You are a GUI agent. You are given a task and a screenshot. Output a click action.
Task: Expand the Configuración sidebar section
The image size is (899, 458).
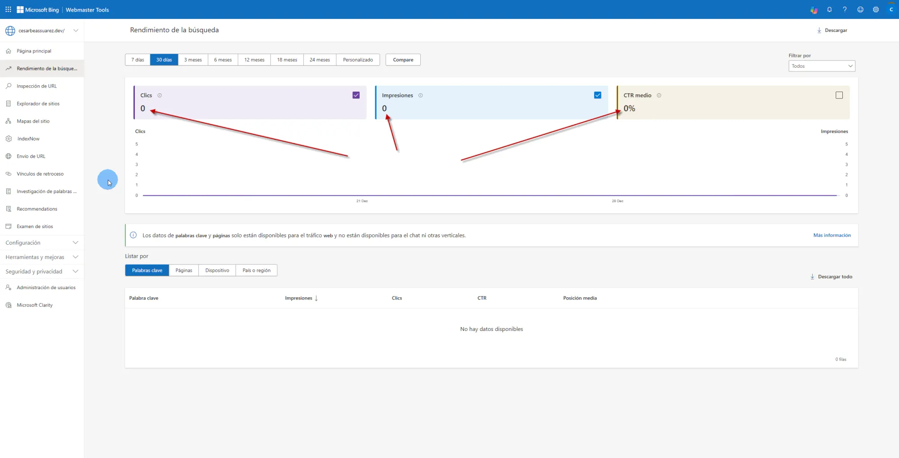tap(42, 242)
